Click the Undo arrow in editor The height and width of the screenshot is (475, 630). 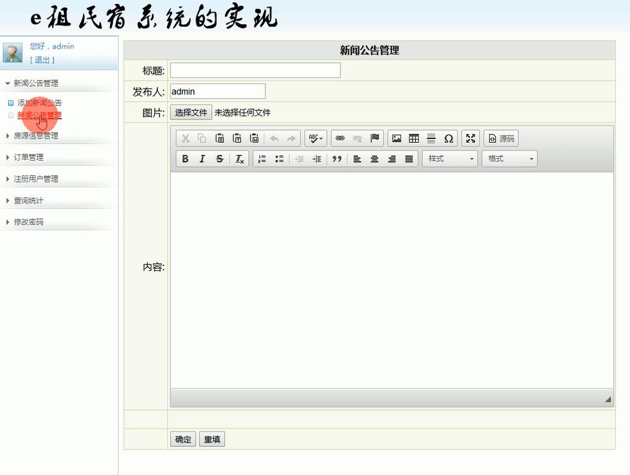(x=274, y=138)
